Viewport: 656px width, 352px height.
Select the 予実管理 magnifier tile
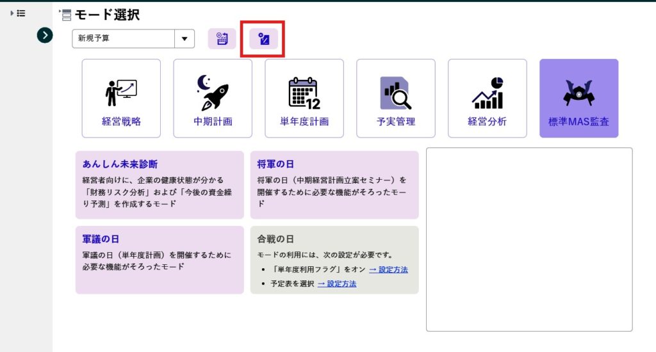click(396, 99)
